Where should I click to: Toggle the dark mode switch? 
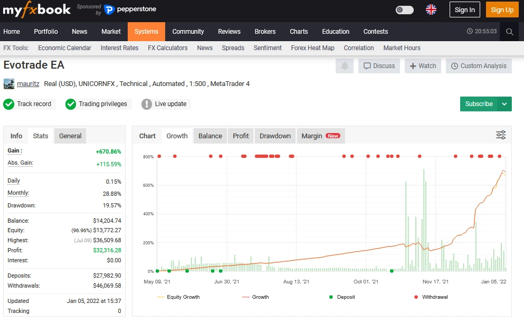click(404, 9)
